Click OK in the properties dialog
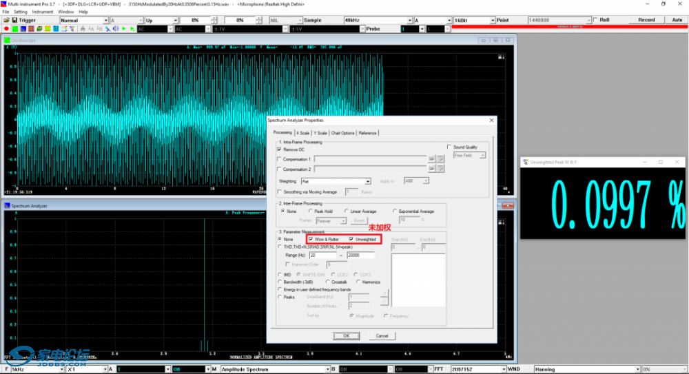Screen dimensions: 689x374 click(347, 335)
